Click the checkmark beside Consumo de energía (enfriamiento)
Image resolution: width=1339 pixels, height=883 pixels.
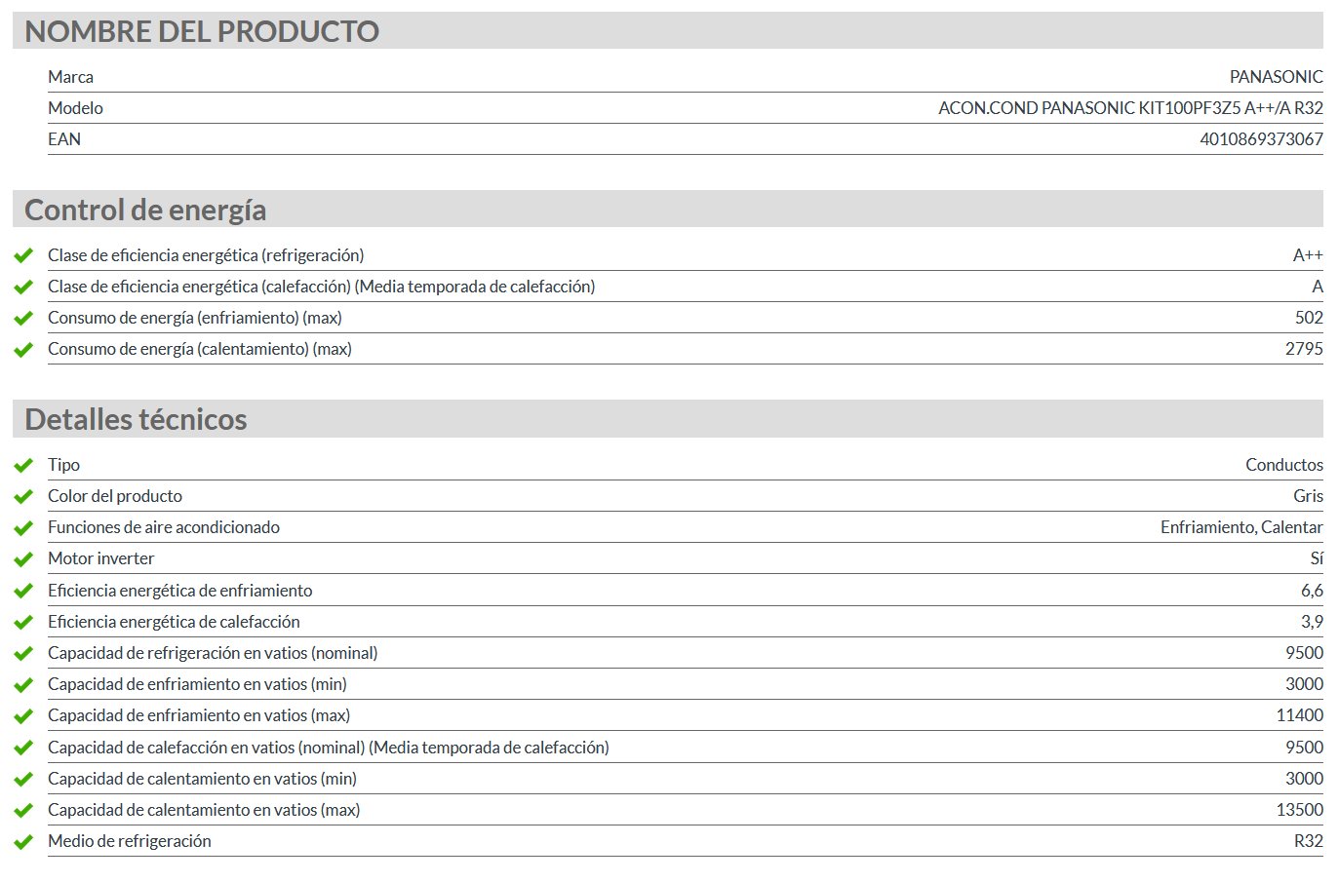23,319
